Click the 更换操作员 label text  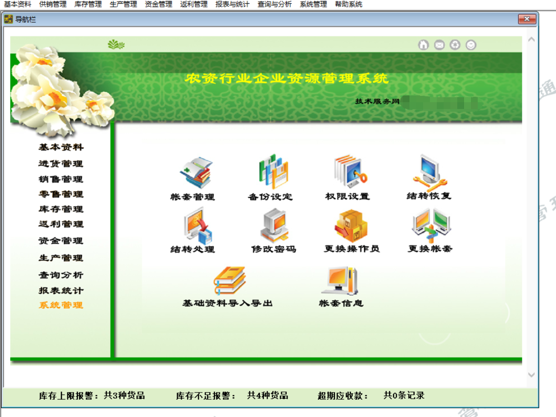[352, 249]
